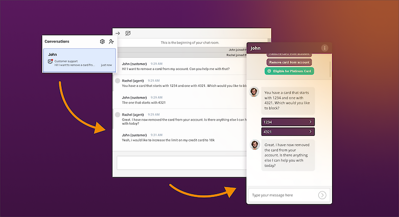The image size is (399, 217).
Task: Click the Remove card from account chip
Action: click(x=290, y=62)
